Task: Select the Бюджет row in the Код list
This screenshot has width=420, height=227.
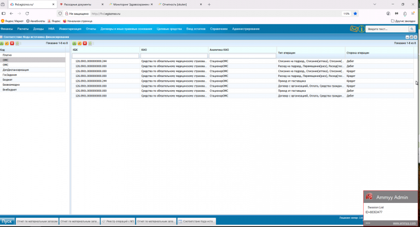Action: [x=33, y=80]
